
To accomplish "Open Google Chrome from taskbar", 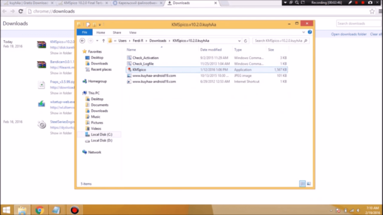I will point(39,210).
